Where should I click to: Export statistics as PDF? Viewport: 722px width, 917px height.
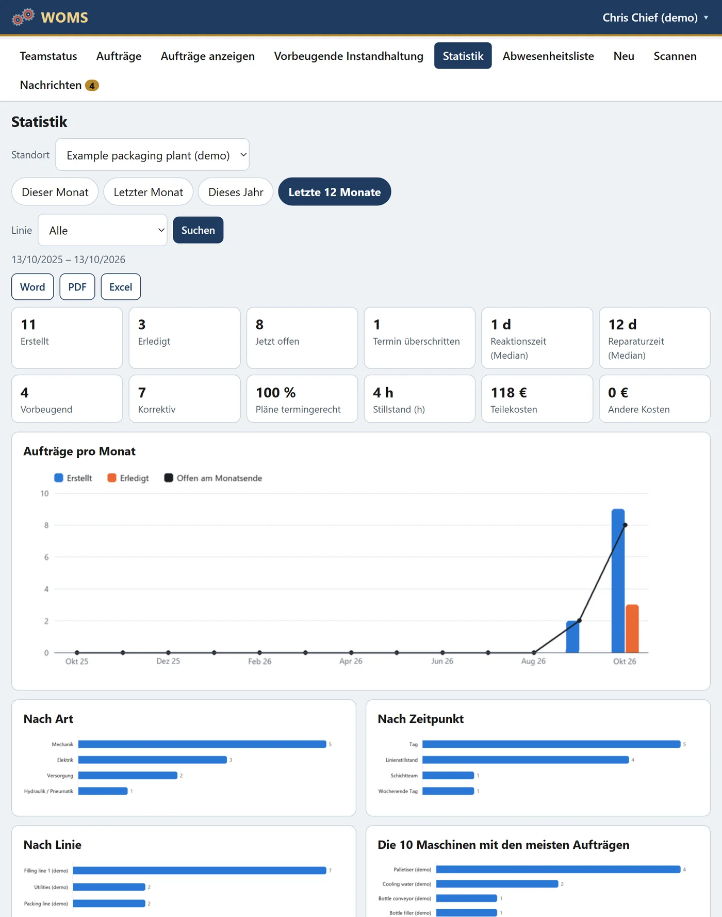[x=77, y=287]
